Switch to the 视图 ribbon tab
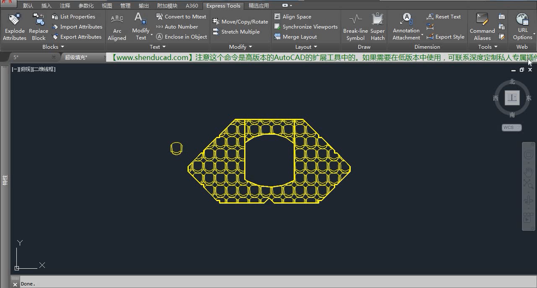537x288 pixels. pos(107,6)
